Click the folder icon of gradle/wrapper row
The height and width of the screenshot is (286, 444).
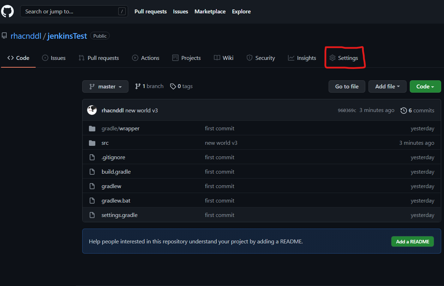92,129
